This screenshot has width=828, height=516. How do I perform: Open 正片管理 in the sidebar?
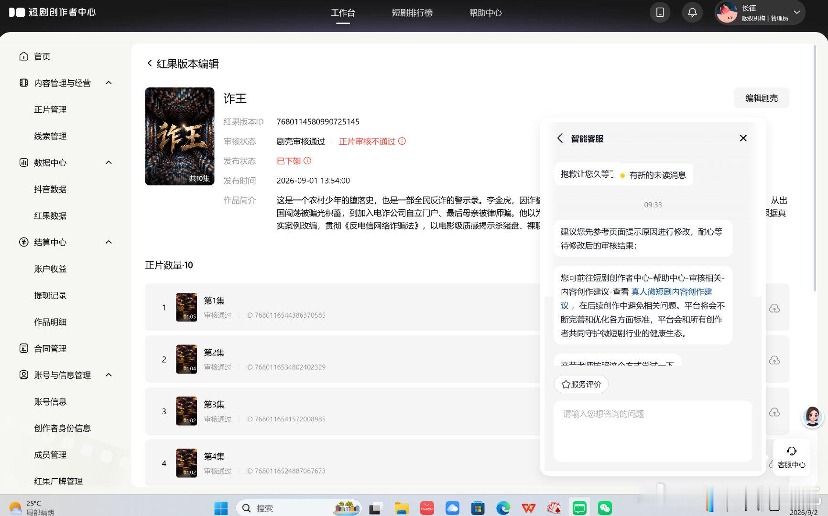[50, 109]
